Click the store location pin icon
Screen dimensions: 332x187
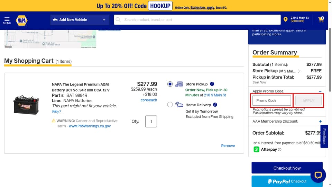coord(285,19)
